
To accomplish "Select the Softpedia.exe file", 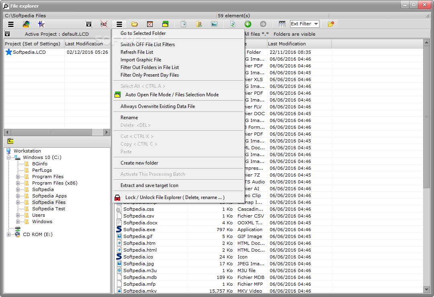I will pos(139,230).
